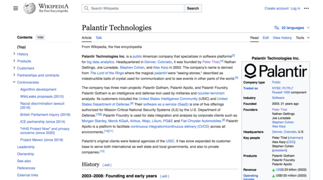Viewport: 323px width, 180px height.
Task: Click the Log in link
Action: pos(295,8)
